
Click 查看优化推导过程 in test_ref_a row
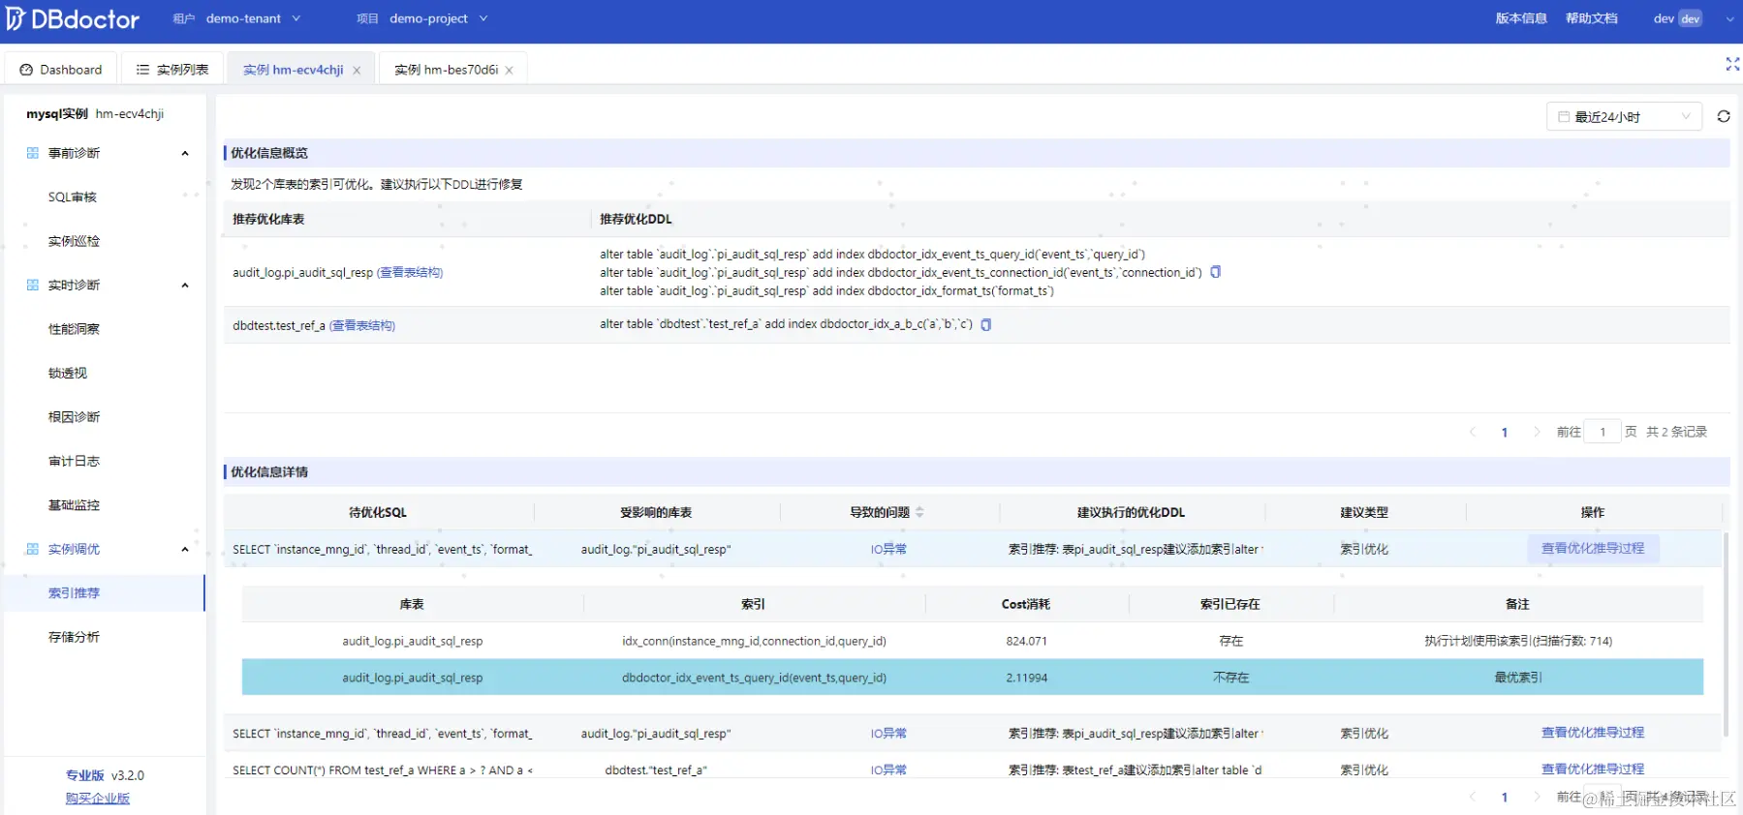click(x=1593, y=769)
